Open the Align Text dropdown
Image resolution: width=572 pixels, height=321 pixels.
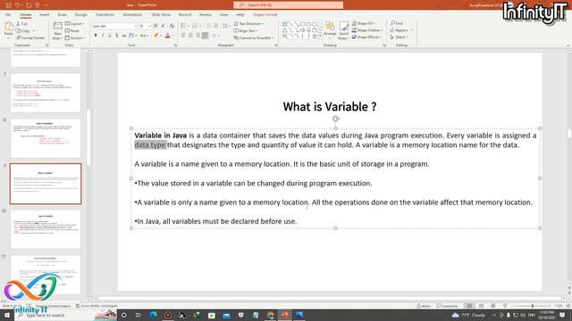[x=246, y=30]
